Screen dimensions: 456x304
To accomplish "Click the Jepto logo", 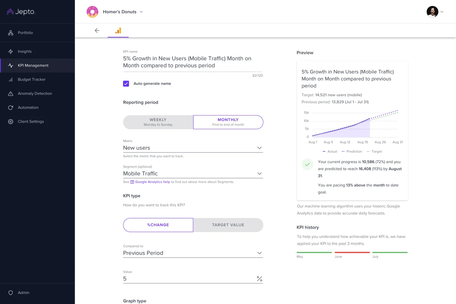I will point(21,12).
